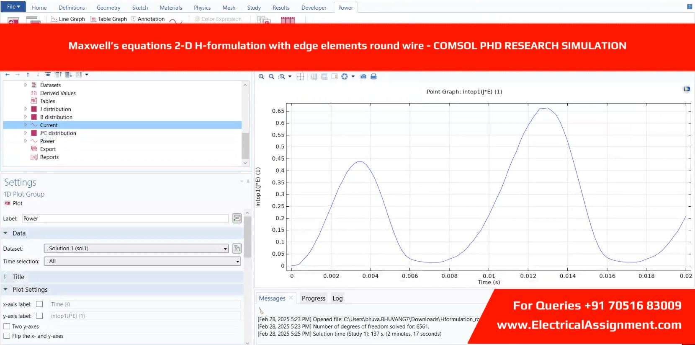Click go-to-source icon next to Dataset
Screen dimensions: 695x345
[237, 249]
